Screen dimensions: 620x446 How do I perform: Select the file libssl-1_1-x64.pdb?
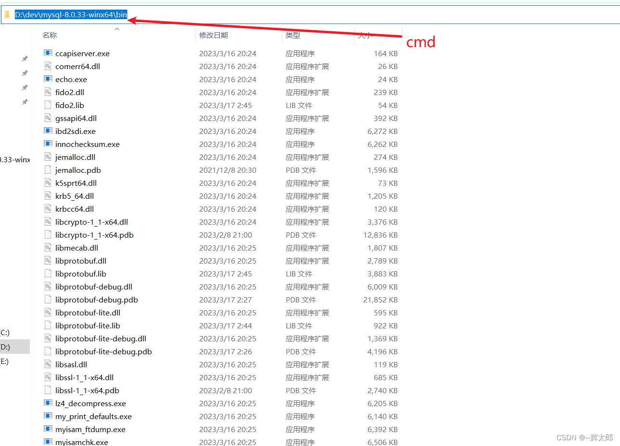87,390
